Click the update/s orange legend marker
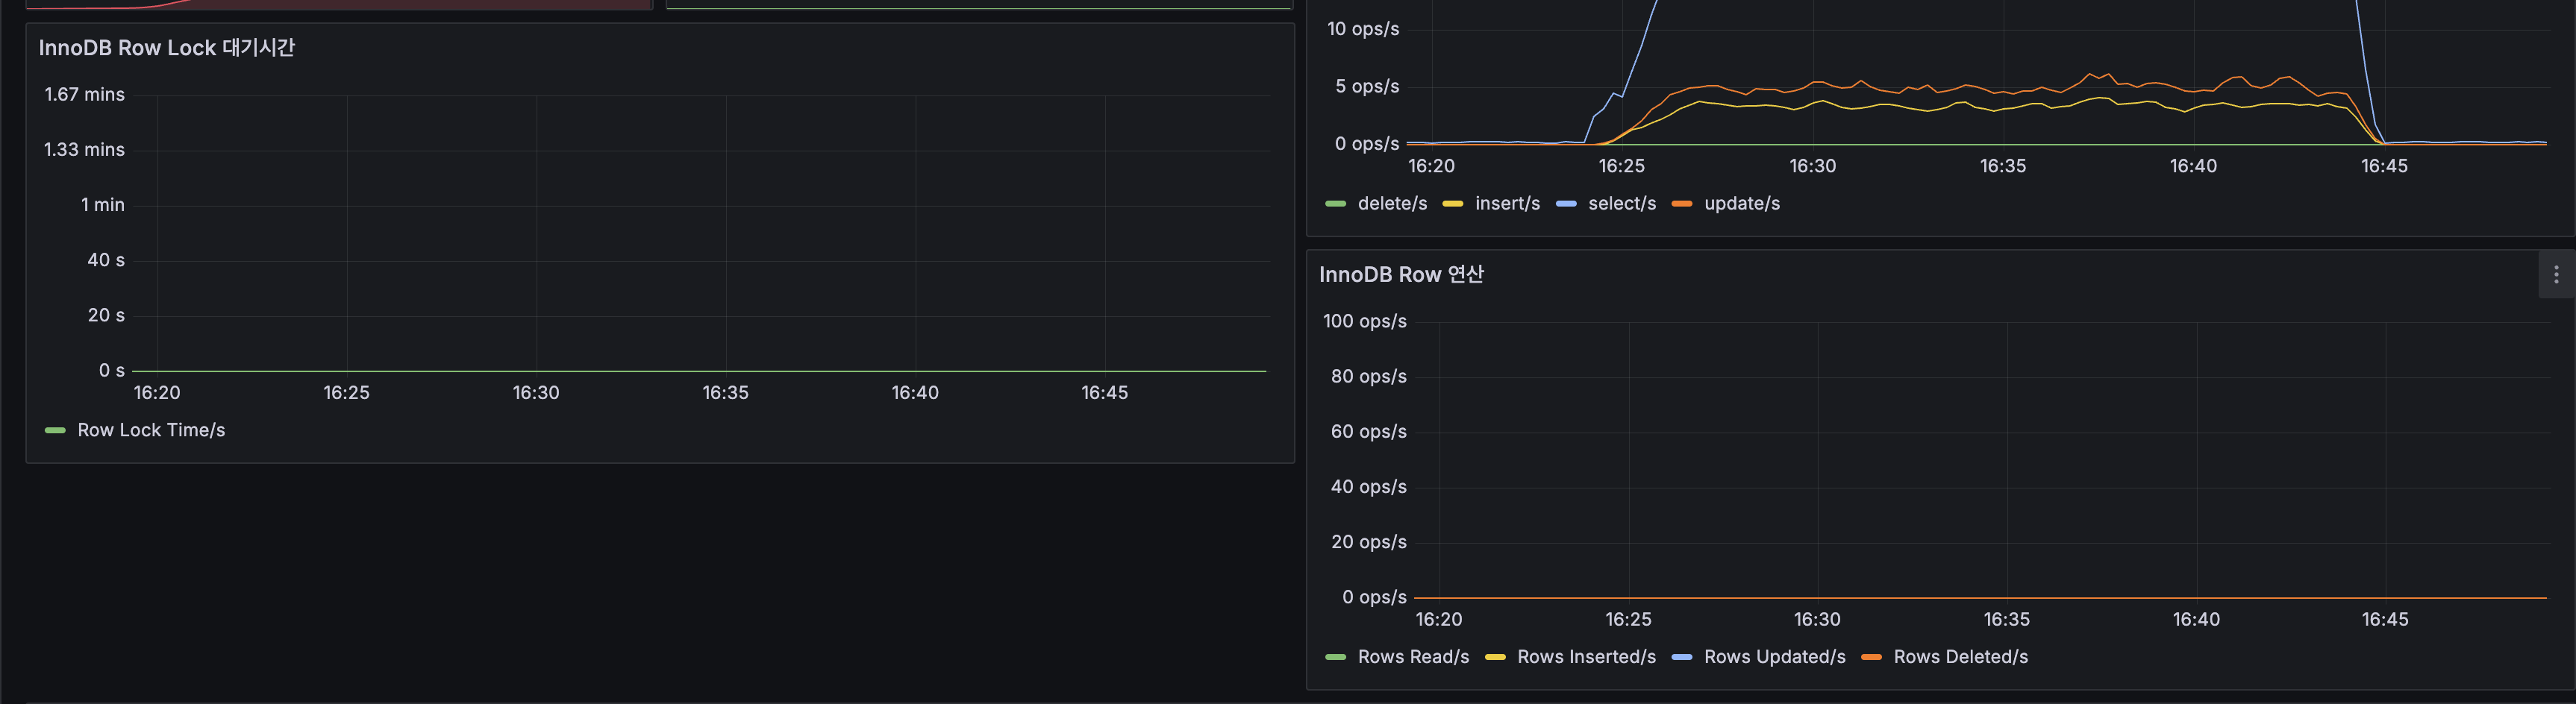The height and width of the screenshot is (704, 2576). tap(1683, 203)
